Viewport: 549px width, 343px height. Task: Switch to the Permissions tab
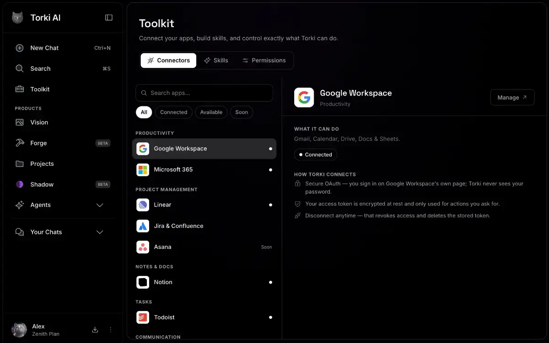(x=264, y=60)
